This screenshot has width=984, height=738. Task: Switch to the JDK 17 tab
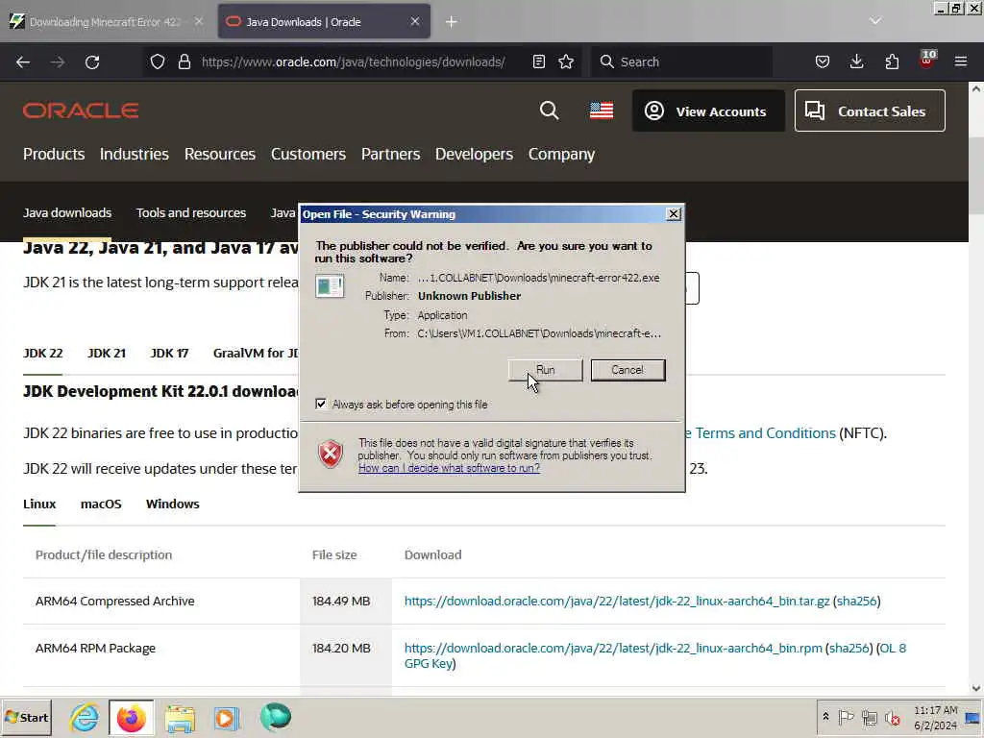[169, 354]
